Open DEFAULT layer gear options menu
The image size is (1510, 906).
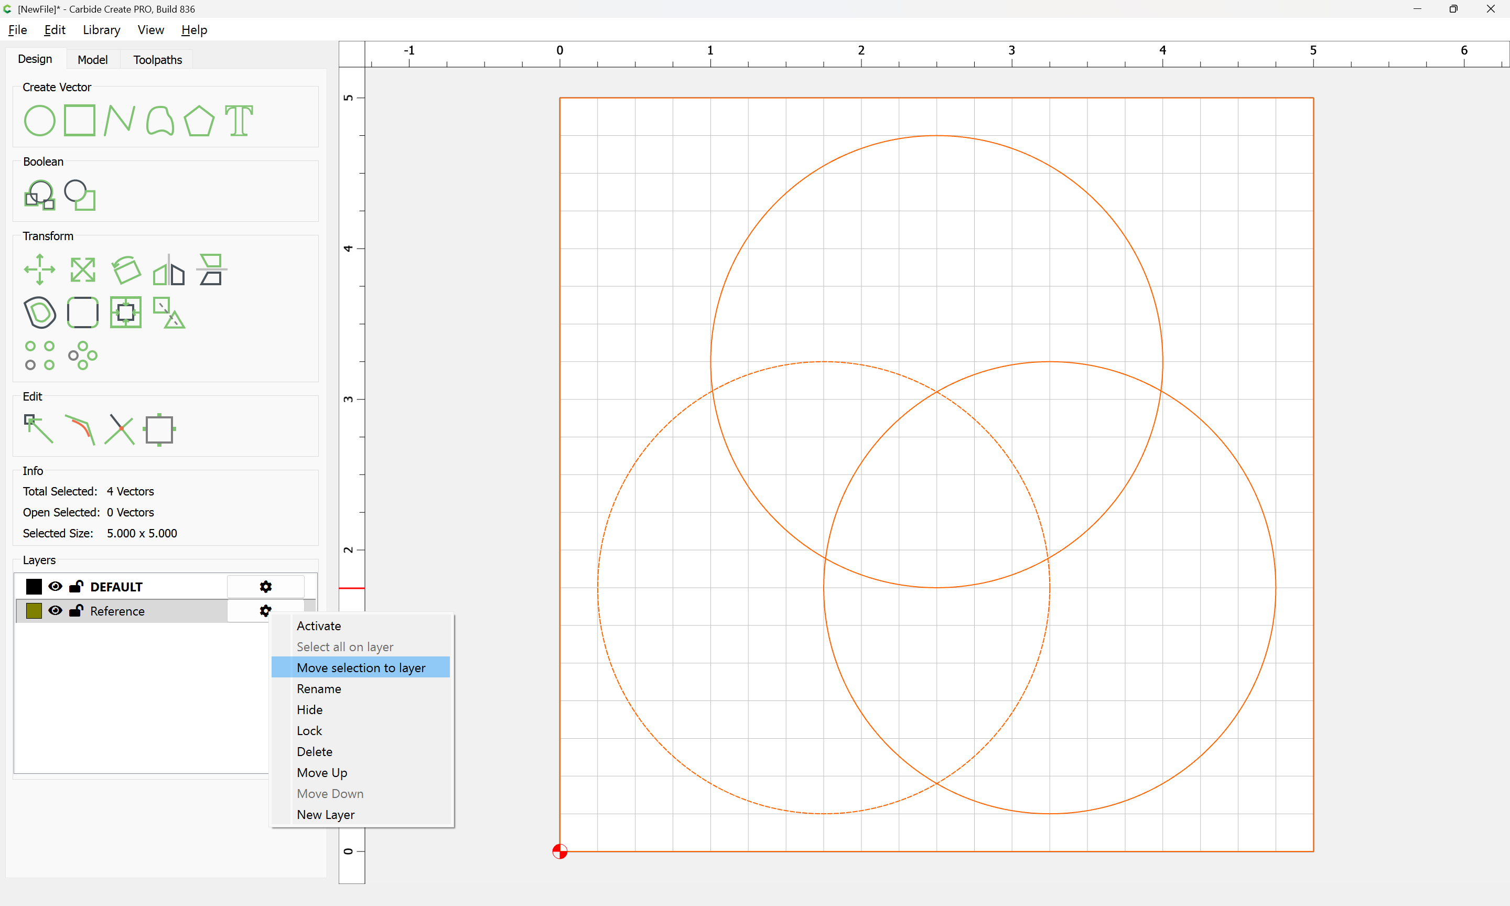[x=265, y=587]
